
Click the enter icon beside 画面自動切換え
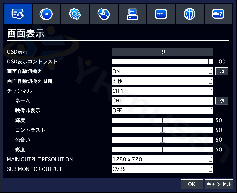click(222, 72)
